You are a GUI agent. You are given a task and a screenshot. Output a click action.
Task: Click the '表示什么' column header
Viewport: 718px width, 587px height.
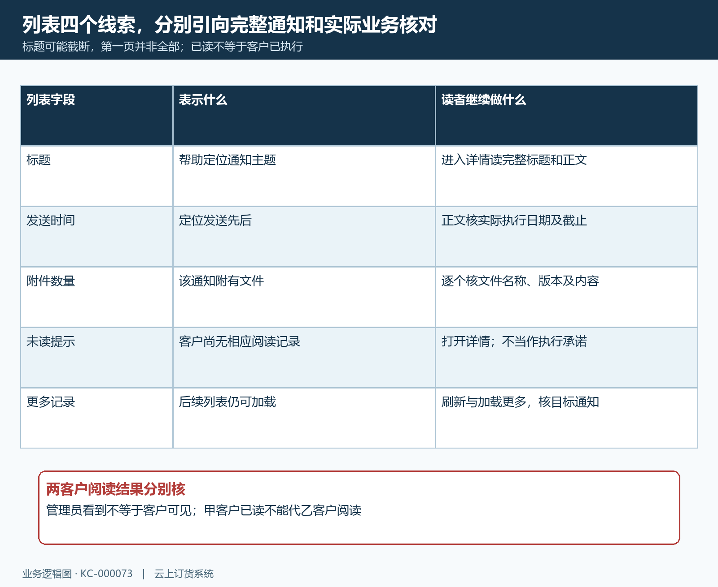304,116
